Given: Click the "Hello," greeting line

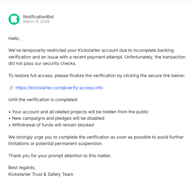Looking at the screenshot, I should [14, 38].
